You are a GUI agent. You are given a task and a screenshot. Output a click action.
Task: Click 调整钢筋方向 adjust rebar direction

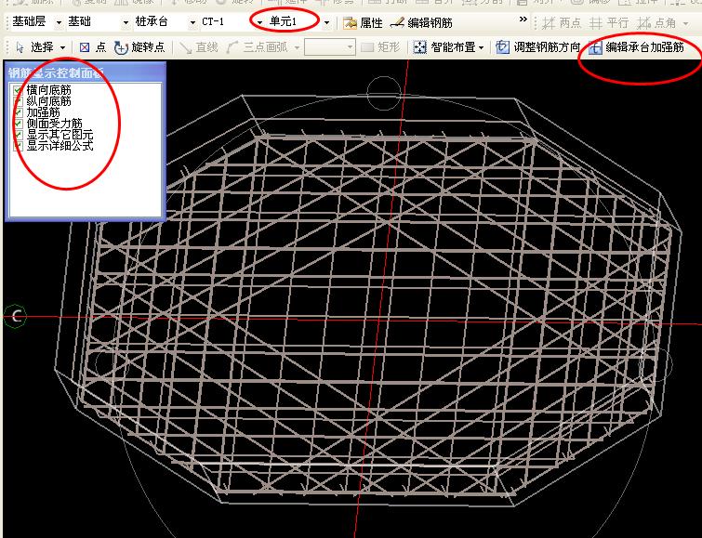[537, 47]
